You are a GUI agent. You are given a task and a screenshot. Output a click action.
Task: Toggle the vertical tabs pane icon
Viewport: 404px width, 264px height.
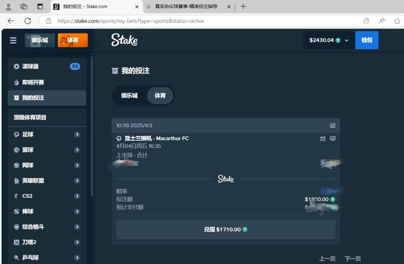40,6
